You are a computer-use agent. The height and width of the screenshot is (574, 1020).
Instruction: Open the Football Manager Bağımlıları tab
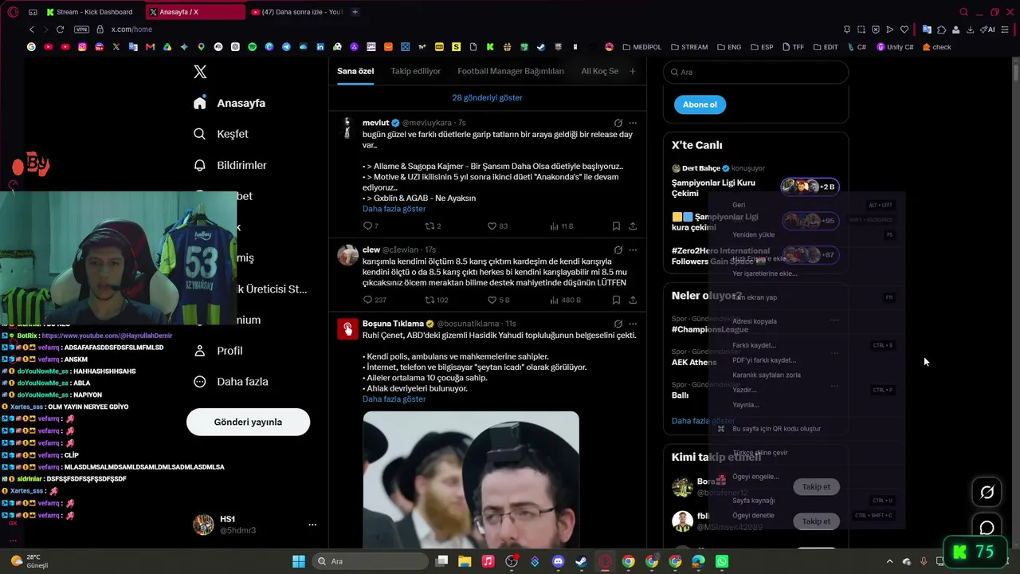click(511, 71)
